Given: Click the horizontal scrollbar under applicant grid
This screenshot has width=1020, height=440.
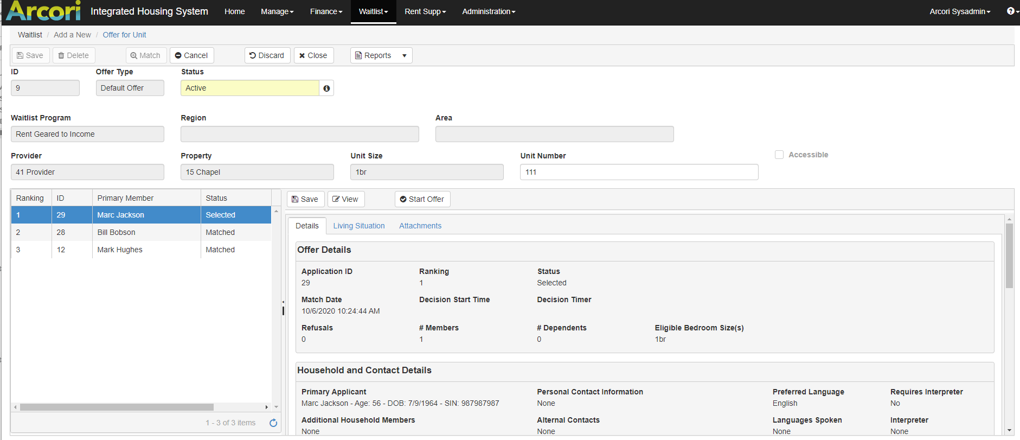Looking at the screenshot, I should [x=117, y=407].
